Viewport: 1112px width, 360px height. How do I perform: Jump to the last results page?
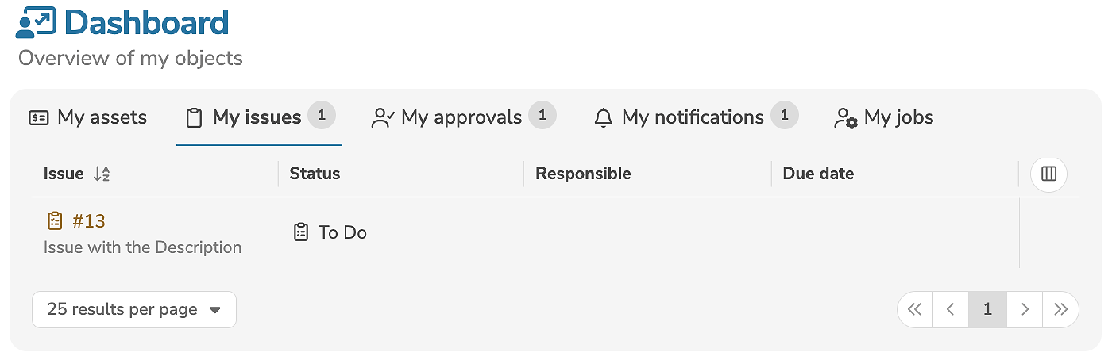(1060, 309)
